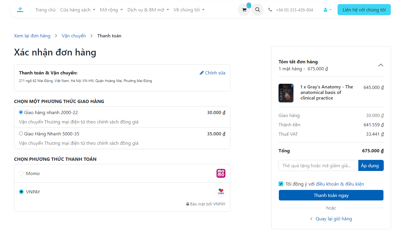Open the Về chúng tôi dropdown menu
Viewport: 401px width, 234px height.
coord(189,10)
